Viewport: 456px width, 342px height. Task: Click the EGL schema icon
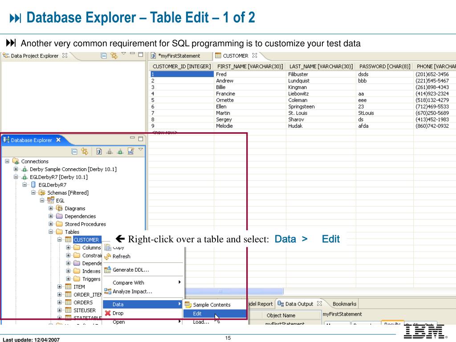[x=51, y=200]
